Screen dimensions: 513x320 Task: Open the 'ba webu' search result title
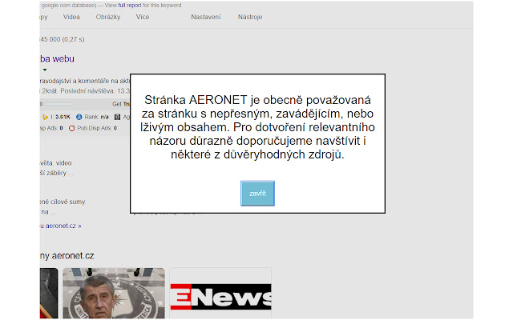(x=57, y=59)
